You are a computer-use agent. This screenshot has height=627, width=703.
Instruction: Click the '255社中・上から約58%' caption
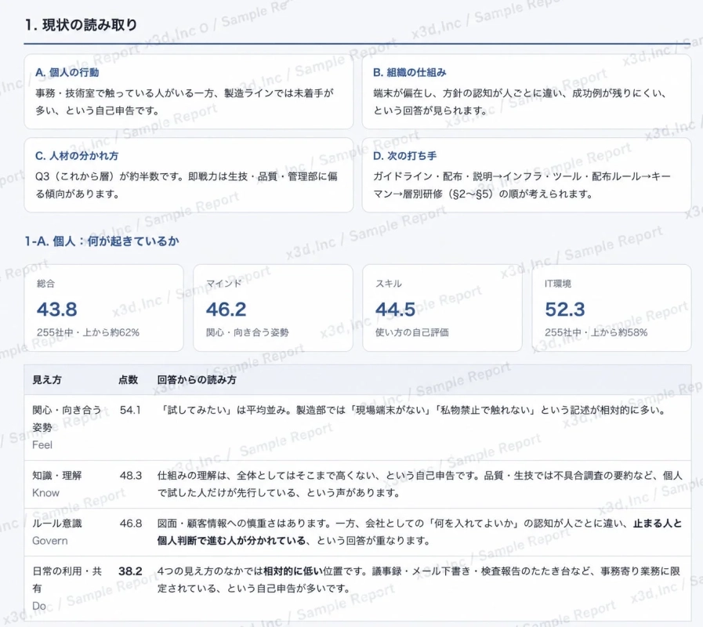pos(596,332)
